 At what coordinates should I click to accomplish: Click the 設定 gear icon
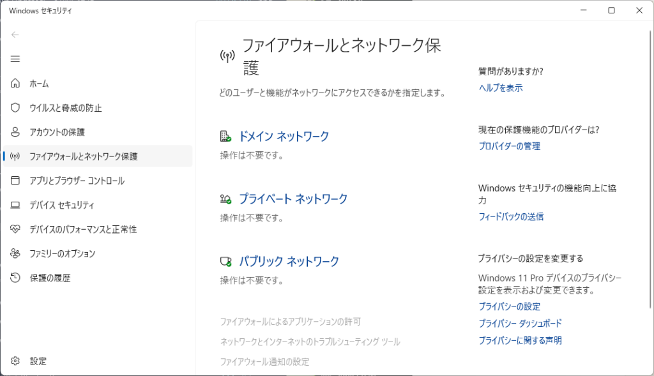[x=15, y=361]
